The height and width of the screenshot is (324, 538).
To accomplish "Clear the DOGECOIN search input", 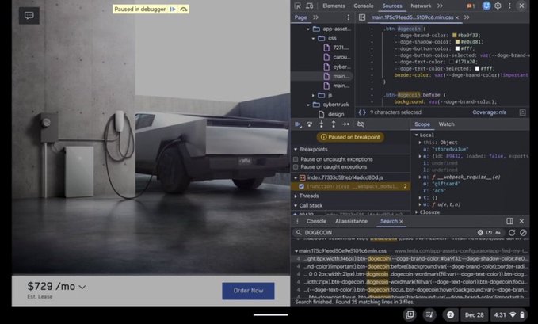I will tap(480, 232).
